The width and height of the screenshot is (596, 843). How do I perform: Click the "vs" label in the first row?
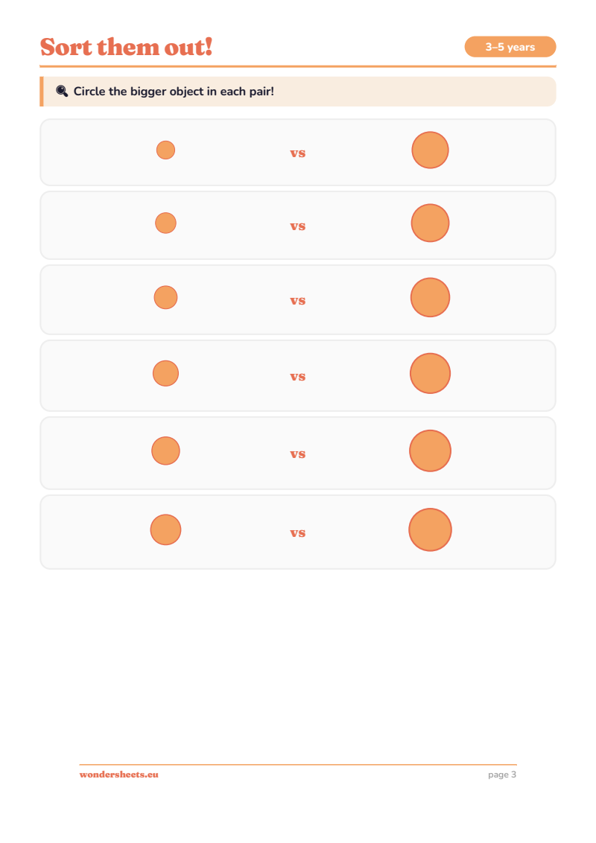[x=297, y=153]
